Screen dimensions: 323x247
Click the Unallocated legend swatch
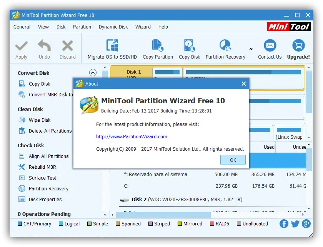point(239,223)
